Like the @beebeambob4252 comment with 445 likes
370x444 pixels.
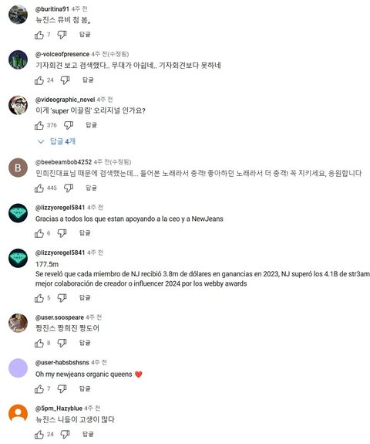coord(39,188)
